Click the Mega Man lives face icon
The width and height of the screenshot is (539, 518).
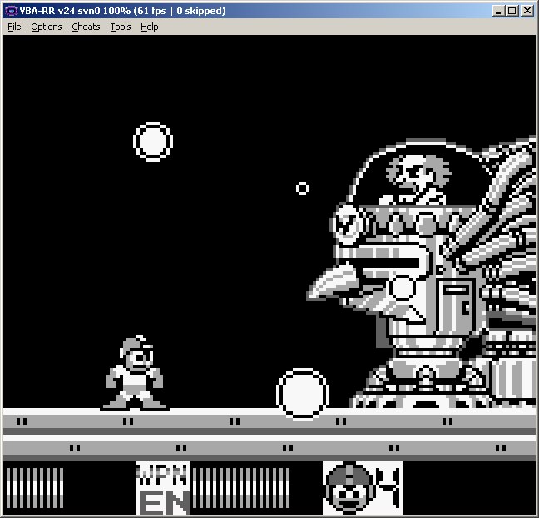click(x=349, y=489)
